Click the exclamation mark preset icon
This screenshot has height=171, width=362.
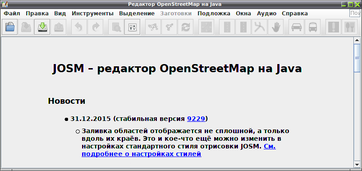pos(333,27)
